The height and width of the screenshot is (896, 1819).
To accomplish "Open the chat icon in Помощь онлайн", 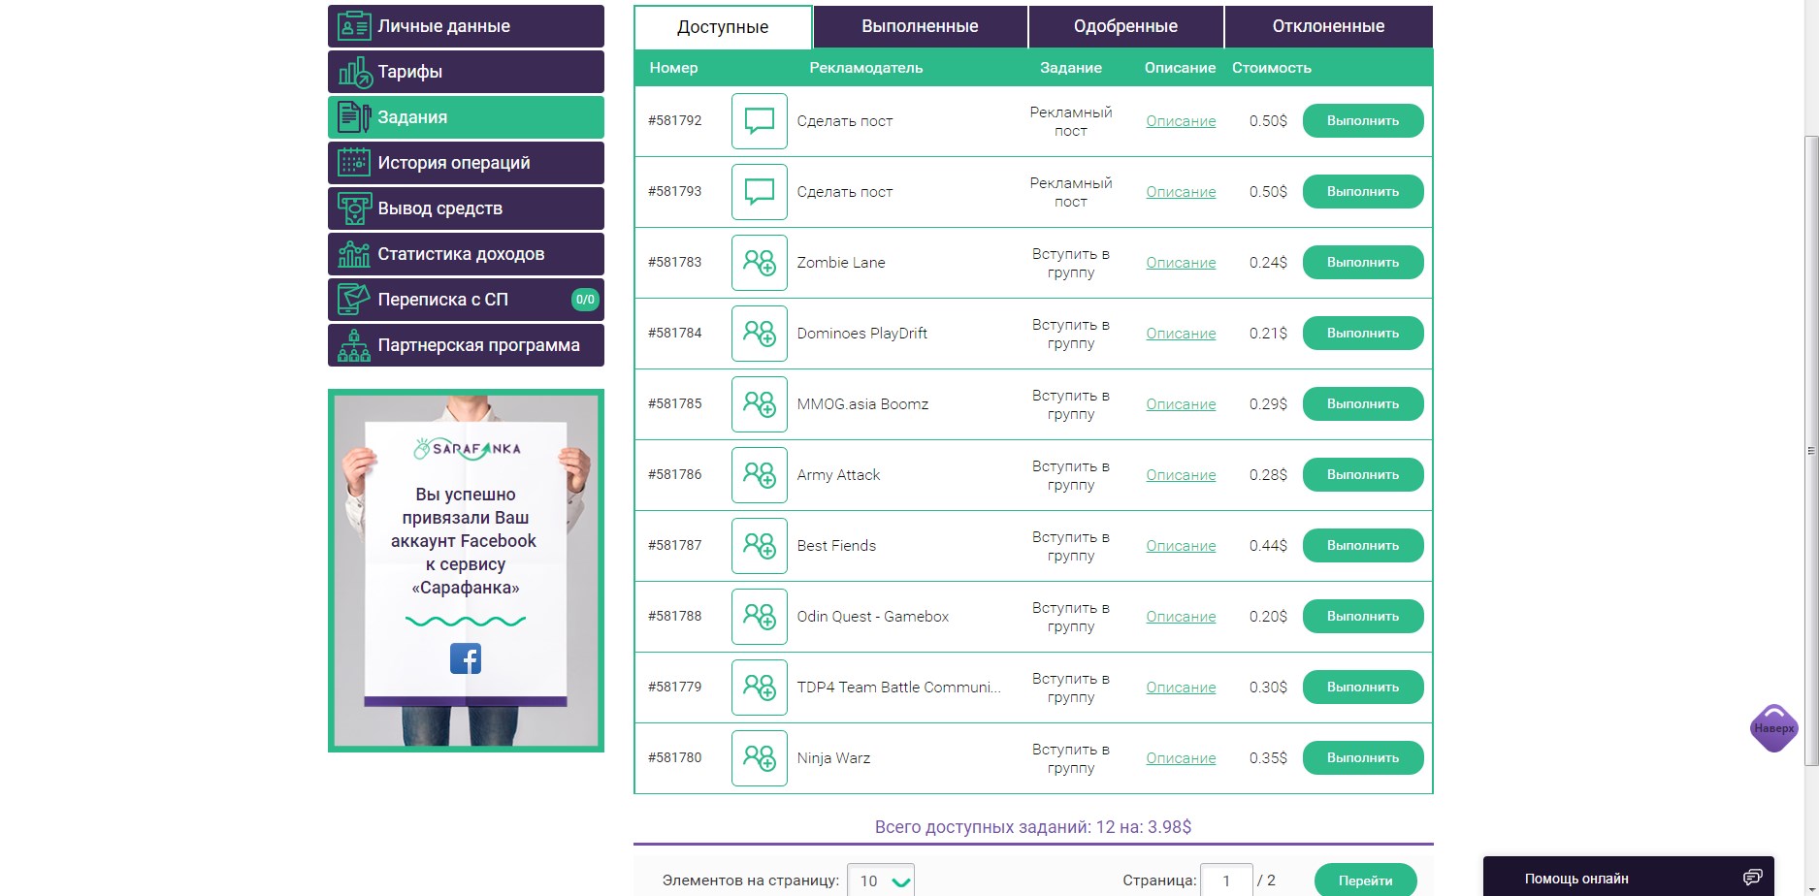I will (x=1751, y=878).
